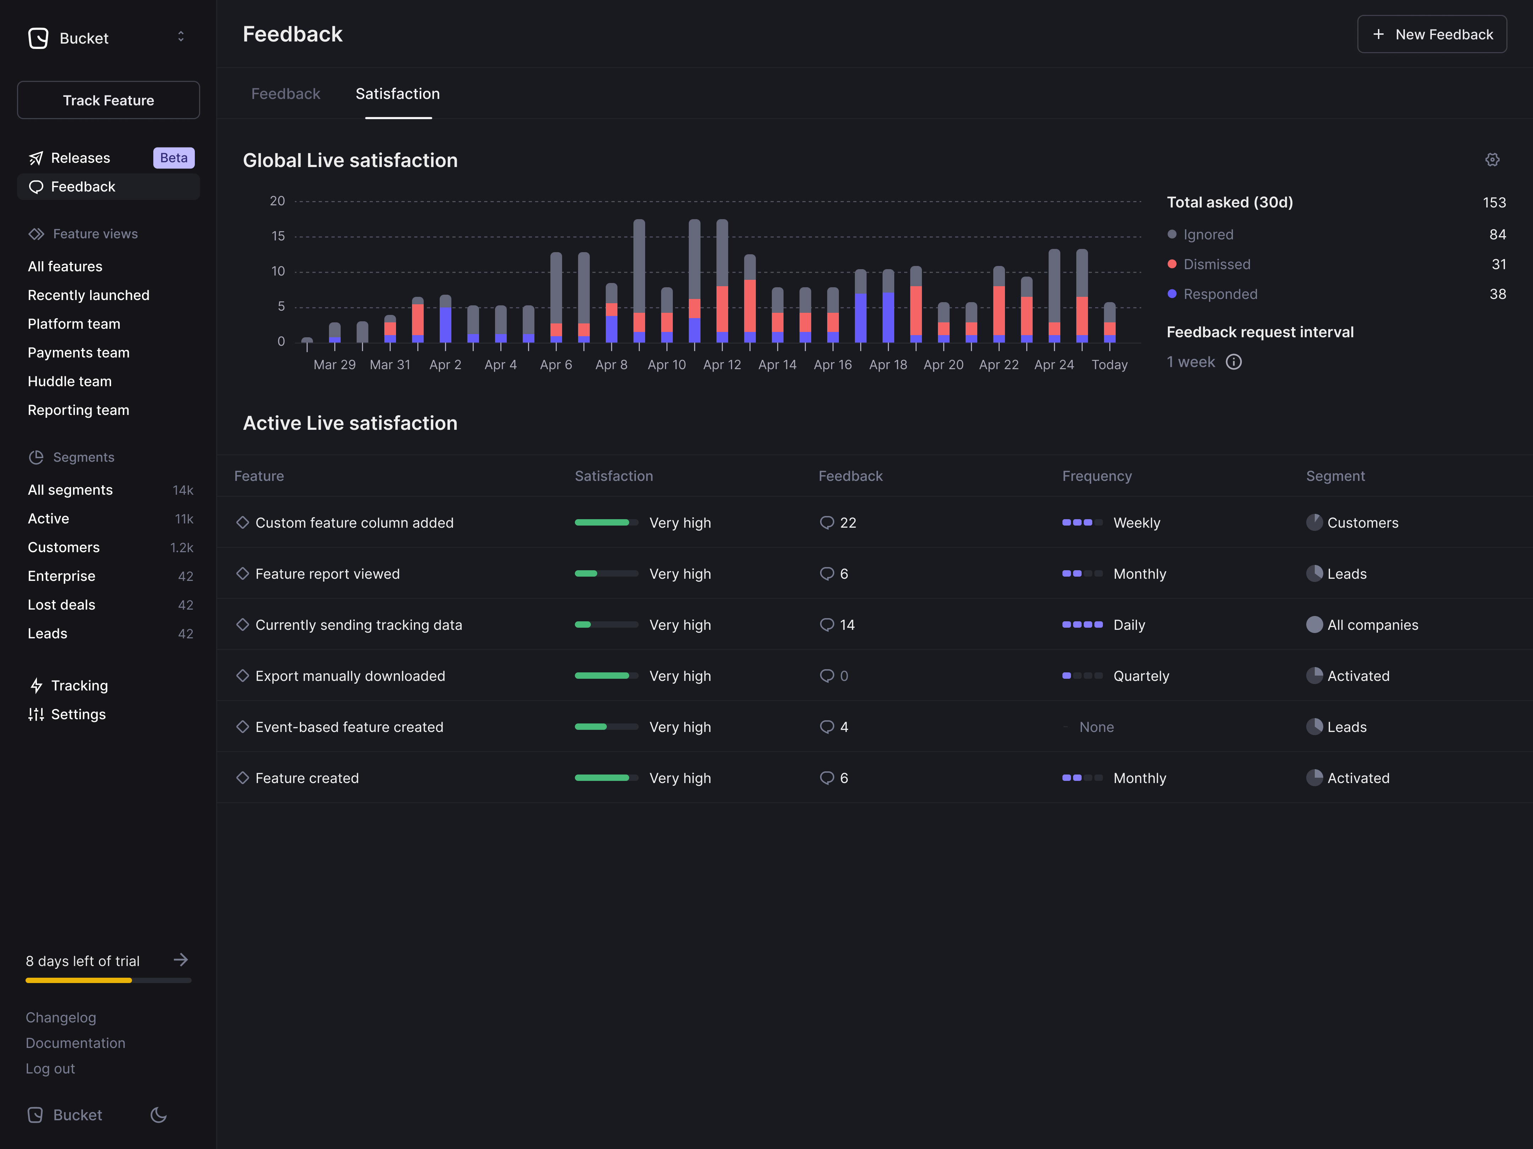This screenshot has height=1149, width=1533.
Task: Click the trial progress bar
Action: click(108, 980)
